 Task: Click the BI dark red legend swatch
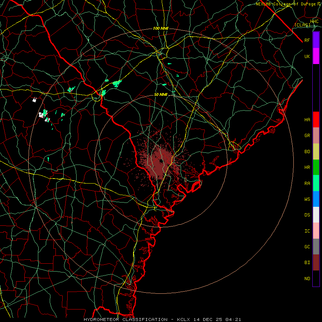pyautogui.click(x=316, y=263)
